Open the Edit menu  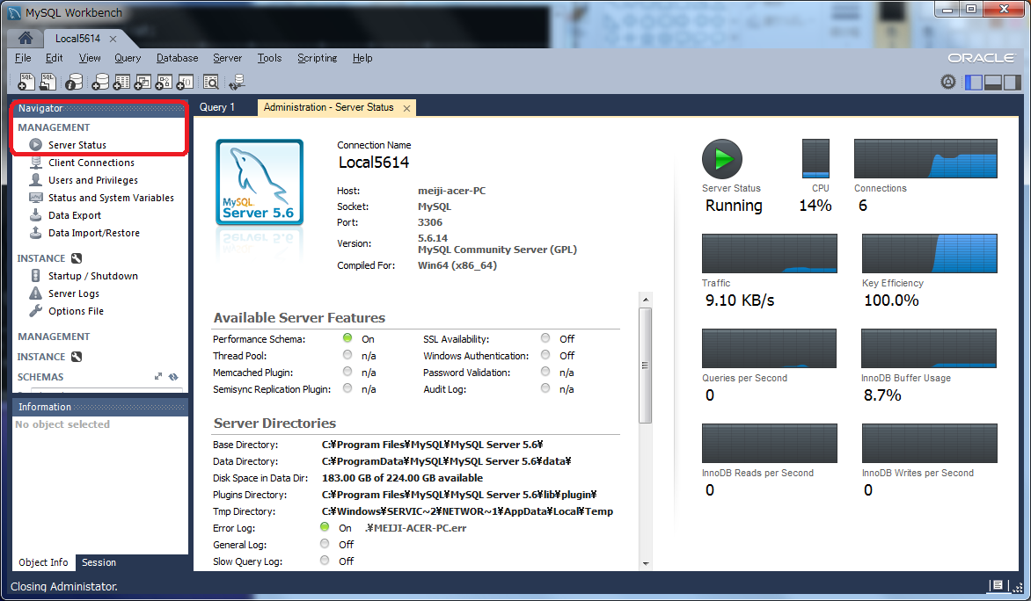pyautogui.click(x=54, y=58)
